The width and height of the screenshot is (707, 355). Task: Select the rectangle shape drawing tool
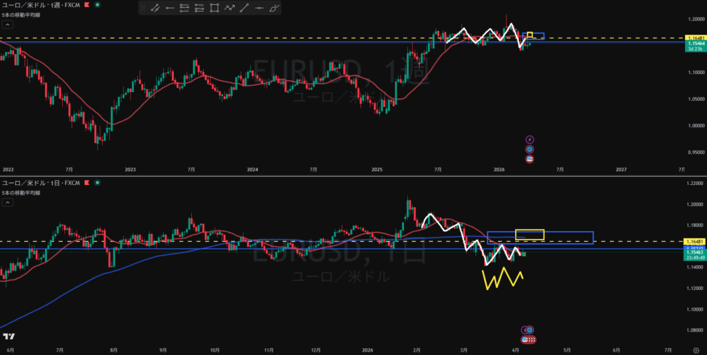point(214,8)
